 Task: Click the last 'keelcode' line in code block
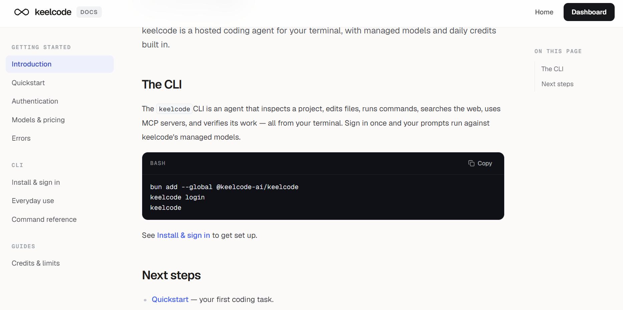[x=166, y=208]
